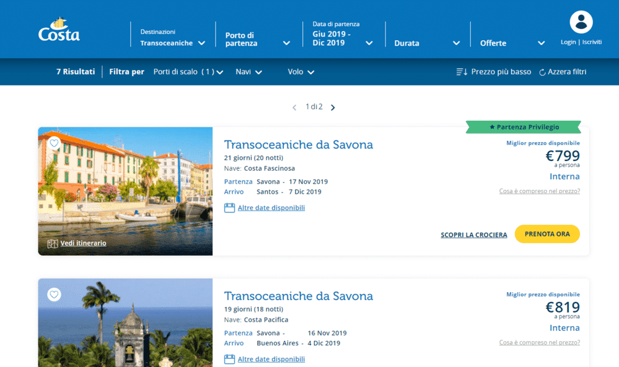Click the Nave: Costa Pacifica text
The image size is (619, 367).
(256, 320)
